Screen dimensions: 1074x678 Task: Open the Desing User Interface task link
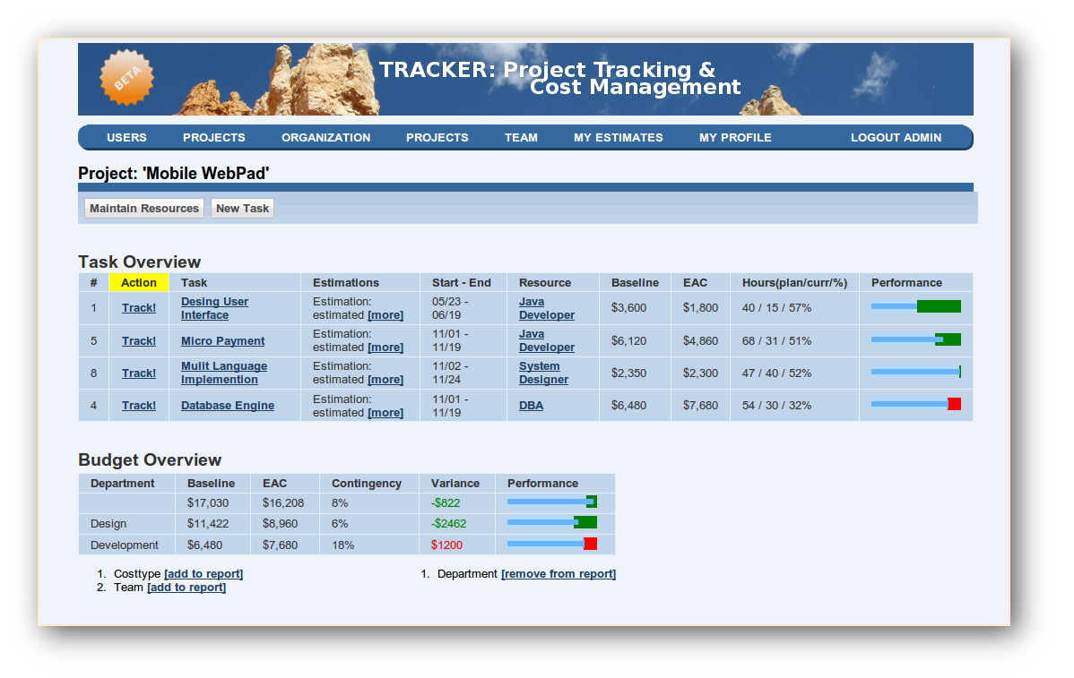(214, 308)
